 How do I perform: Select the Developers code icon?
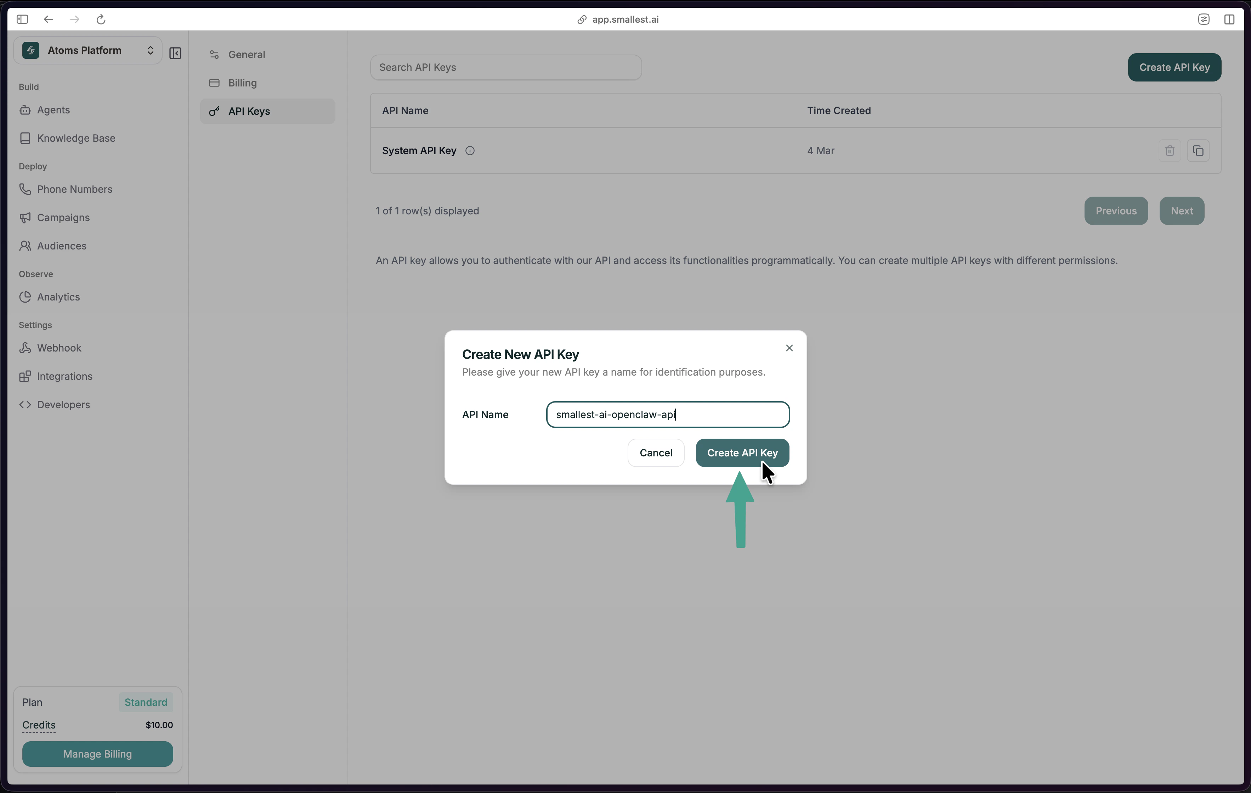pos(25,404)
